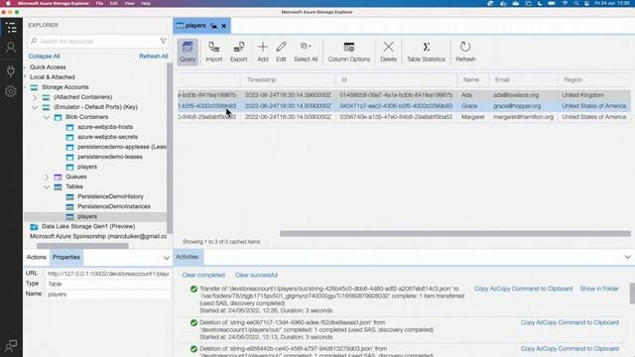Open the View menu
Viewport: 635px width, 357px height.
(129, 3)
